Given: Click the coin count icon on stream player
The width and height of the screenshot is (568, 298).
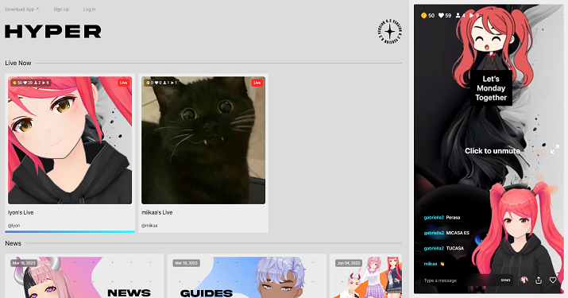Looking at the screenshot, I should (423, 15).
